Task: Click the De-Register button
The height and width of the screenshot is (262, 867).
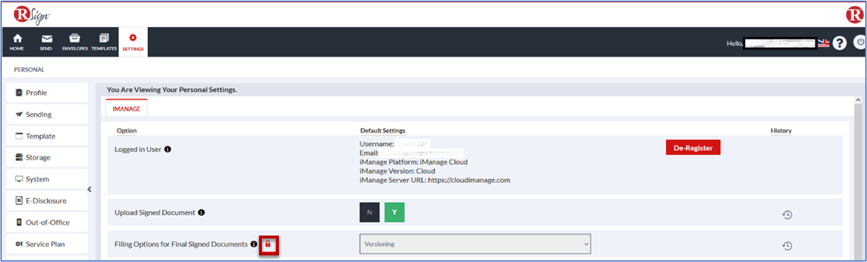Action: (x=692, y=148)
